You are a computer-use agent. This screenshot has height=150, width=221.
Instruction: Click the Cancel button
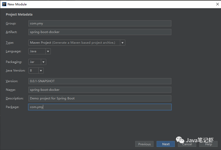(x=187, y=144)
